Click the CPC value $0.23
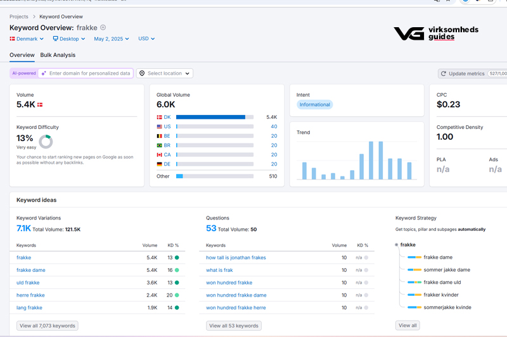Viewport: 507px width, 337px height. 448,104
